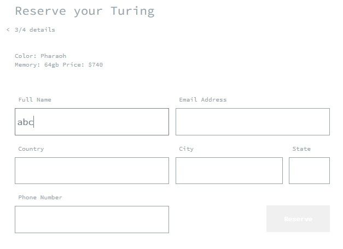343x249 pixels.
Task: Click into the Email Address field
Action: tap(252, 122)
